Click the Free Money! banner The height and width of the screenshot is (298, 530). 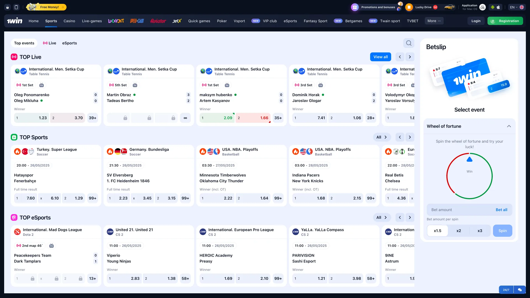(46, 7)
